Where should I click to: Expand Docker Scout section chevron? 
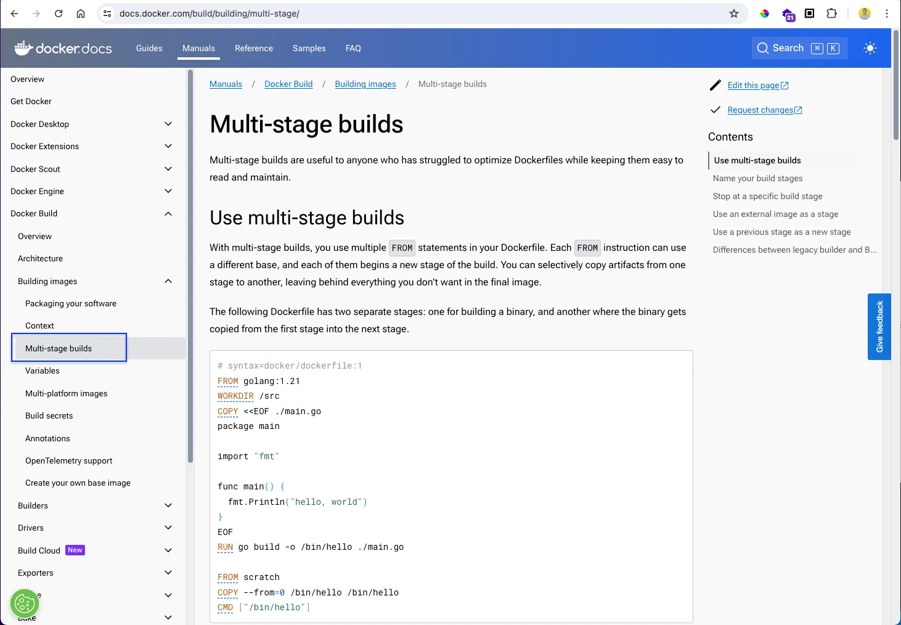pos(168,169)
